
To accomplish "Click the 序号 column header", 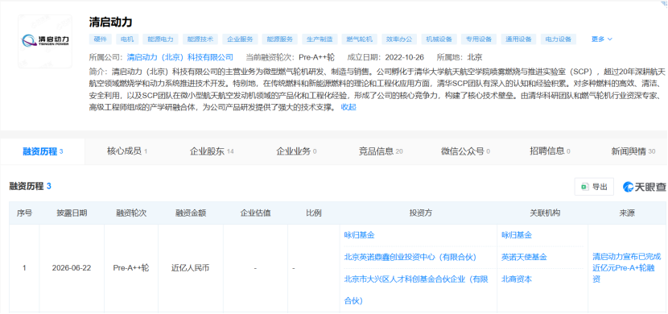I will click(x=24, y=213).
